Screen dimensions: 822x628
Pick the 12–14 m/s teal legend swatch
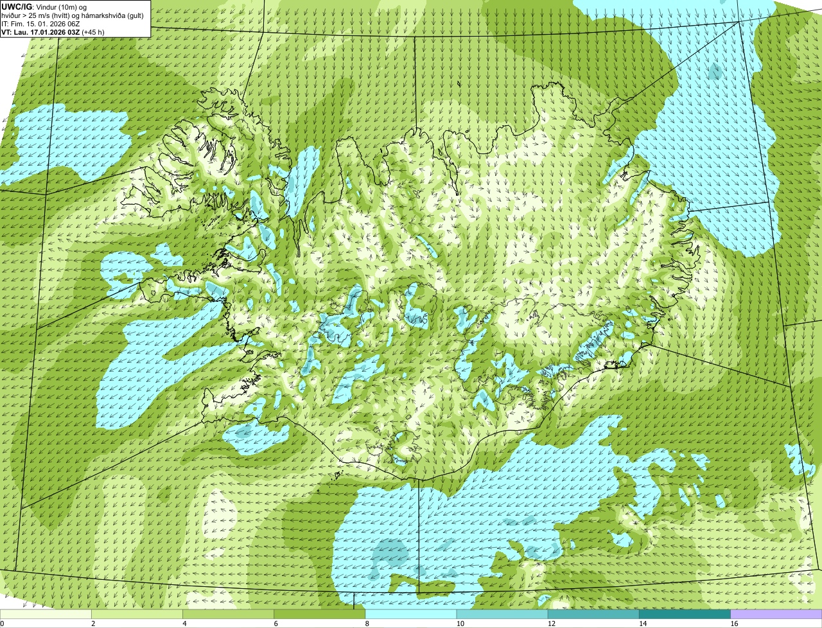point(594,614)
